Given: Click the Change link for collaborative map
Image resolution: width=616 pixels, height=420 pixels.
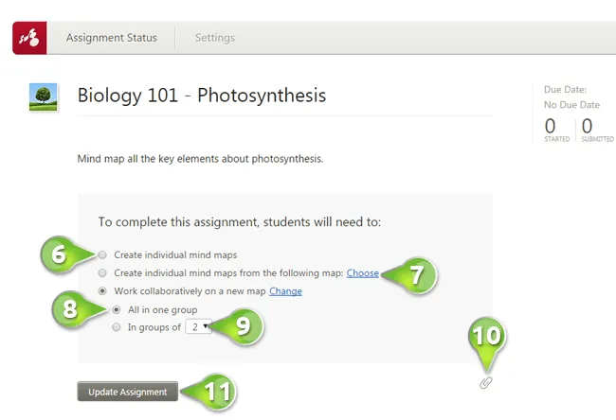Looking at the screenshot, I should [285, 291].
